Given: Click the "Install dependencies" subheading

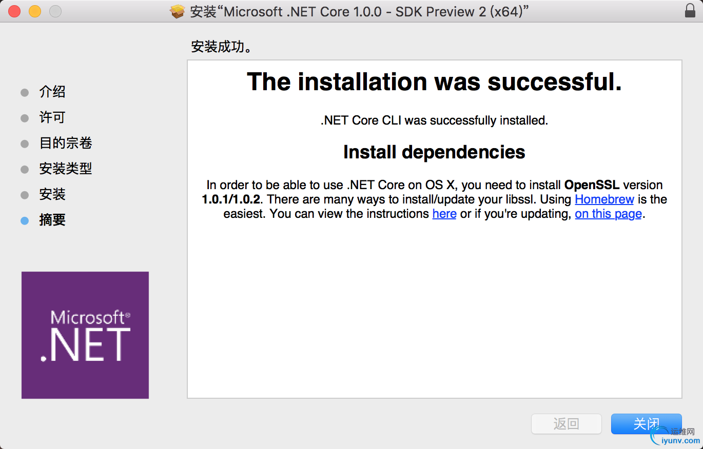Looking at the screenshot, I should [434, 152].
